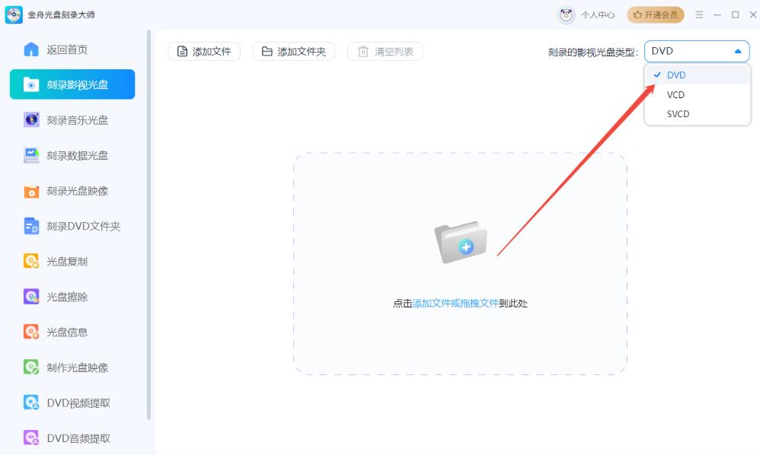Maximize the application window

736,15
